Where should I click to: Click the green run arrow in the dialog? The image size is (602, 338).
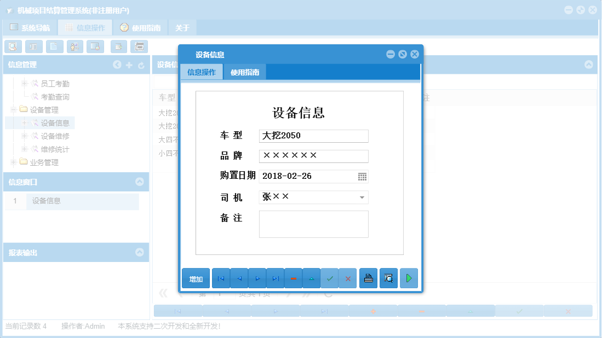point(409,278)
